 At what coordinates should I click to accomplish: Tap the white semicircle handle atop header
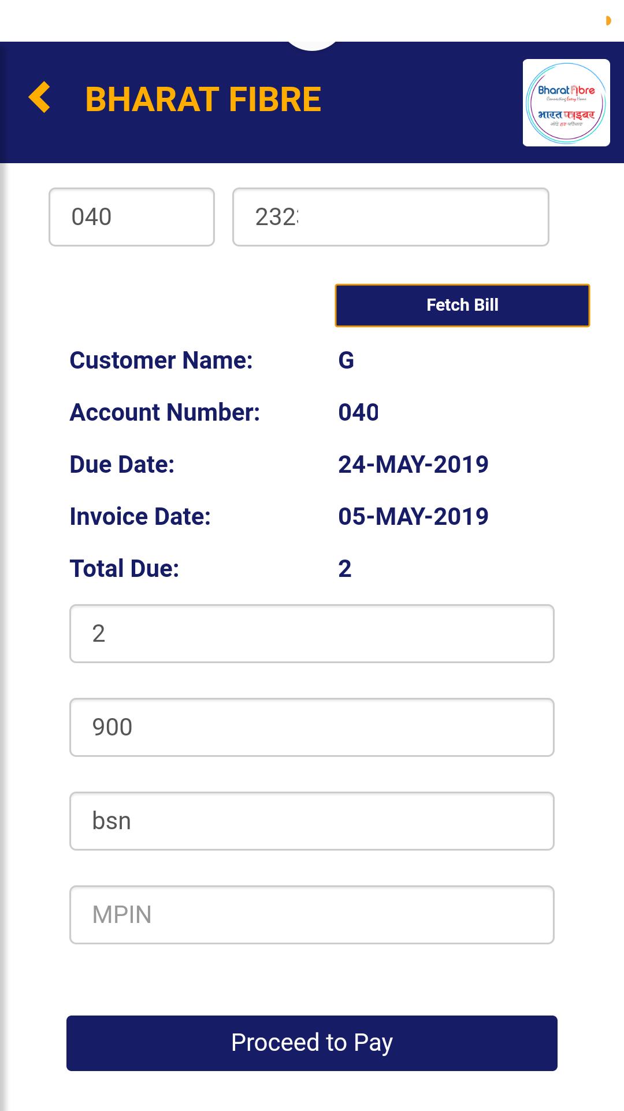(312, 46)
